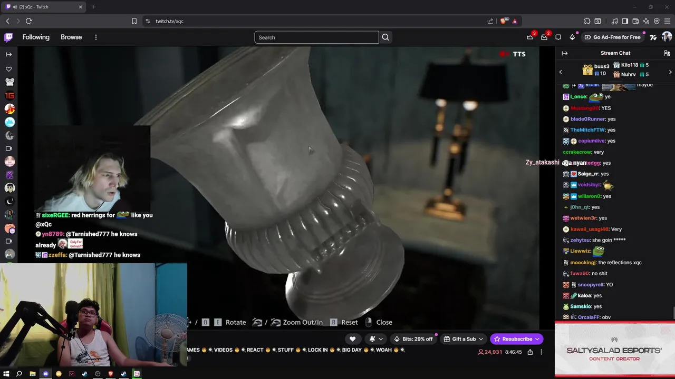
Task: Open the browser extensions puzzle icon
Action: 587,21
